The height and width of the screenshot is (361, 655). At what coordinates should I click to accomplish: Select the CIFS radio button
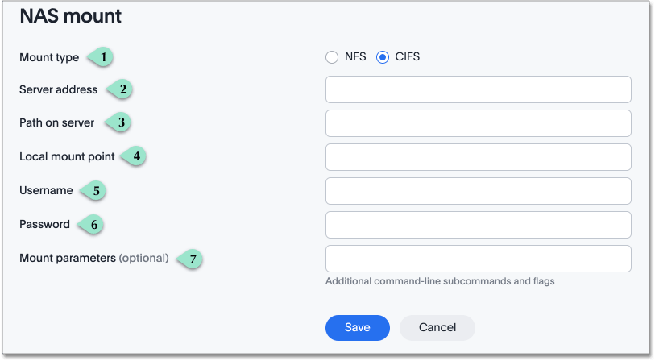coord(382,57)
